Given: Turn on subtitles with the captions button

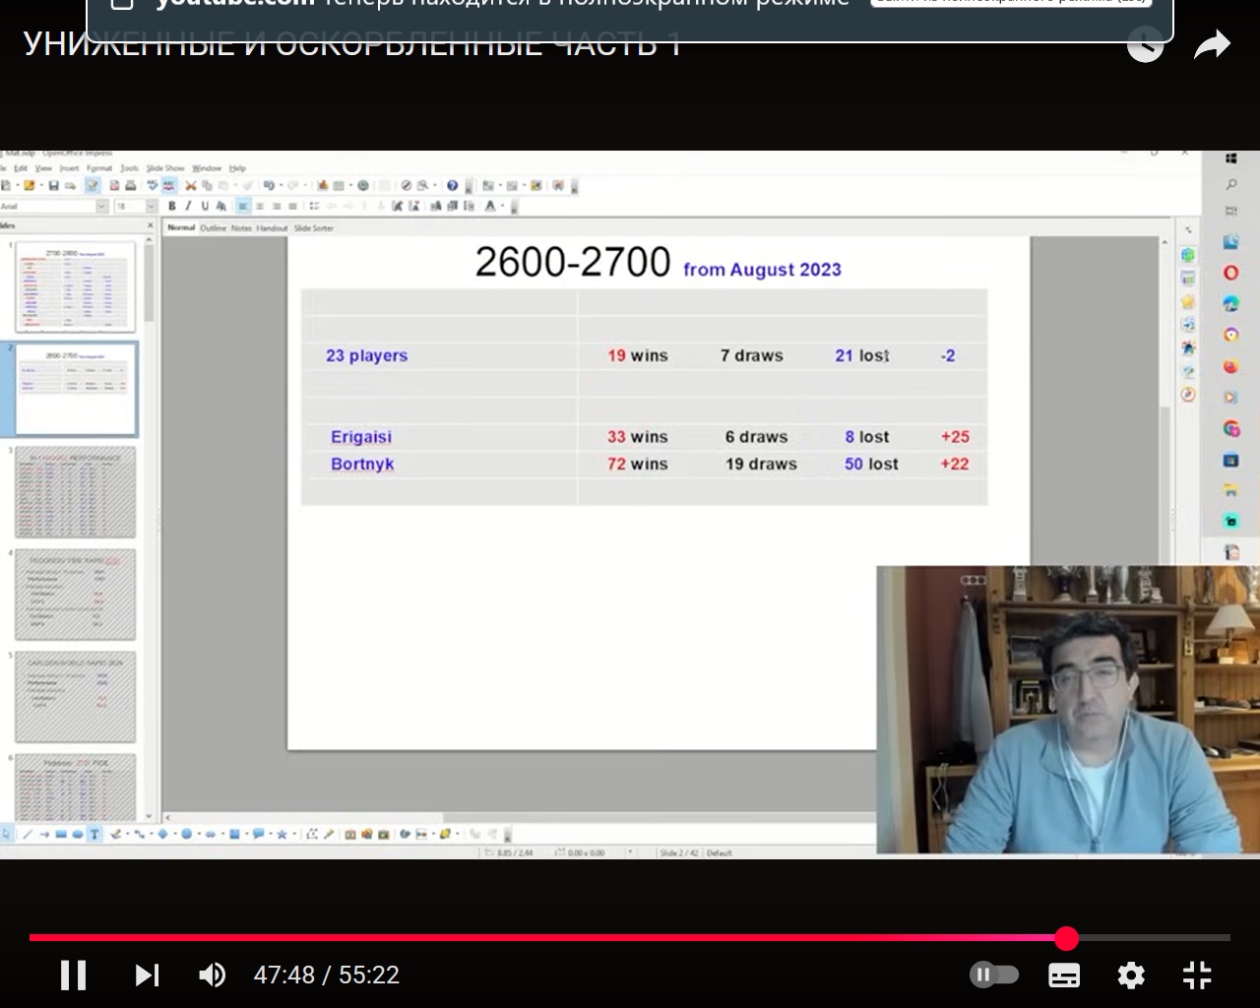Looking at the screenshot, I should coord(1064,975).
